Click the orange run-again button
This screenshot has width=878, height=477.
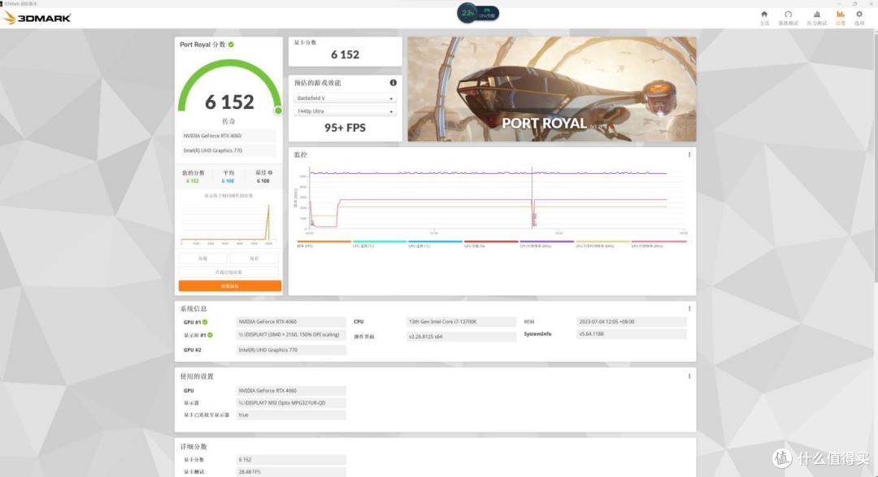[x=230, y=286]
